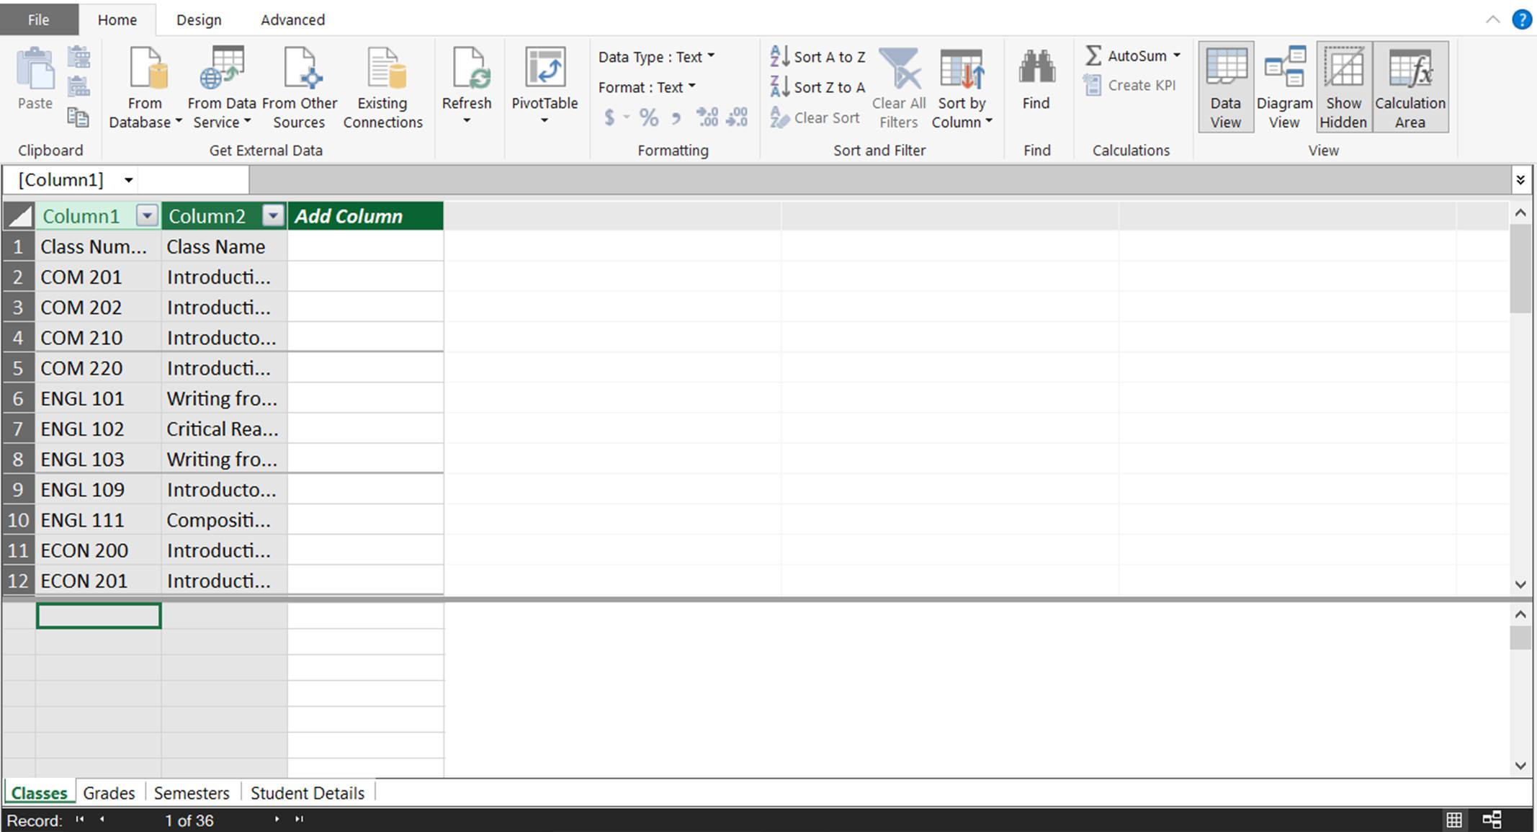Click the Paste Replace icon
Image resolution: width=1537 pixels, height=832 pixels.
tap(79, 87)
